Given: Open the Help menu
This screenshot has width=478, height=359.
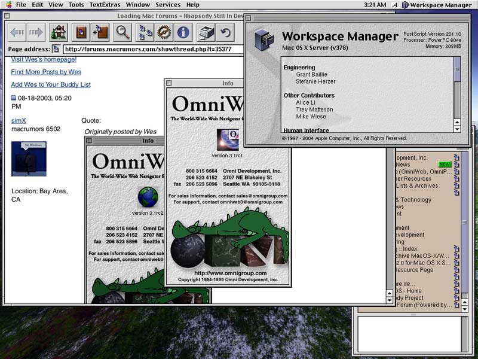Looking at the screenshot, I should [192, 5].
